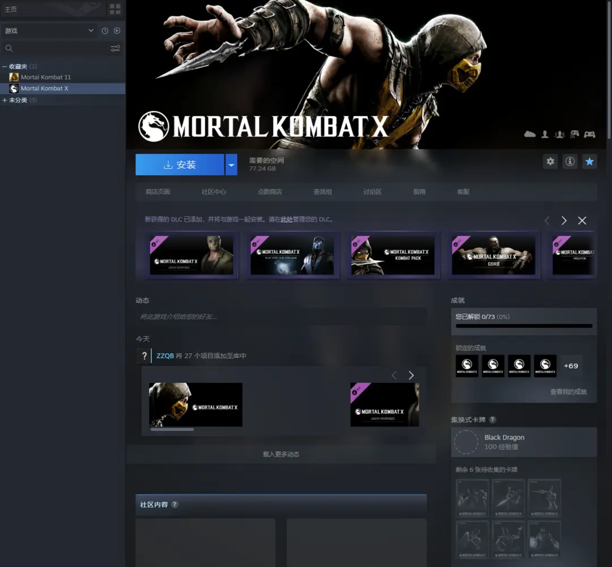Open the first locked achievement icon
612x567 pixels.
(x=467, y=366)
